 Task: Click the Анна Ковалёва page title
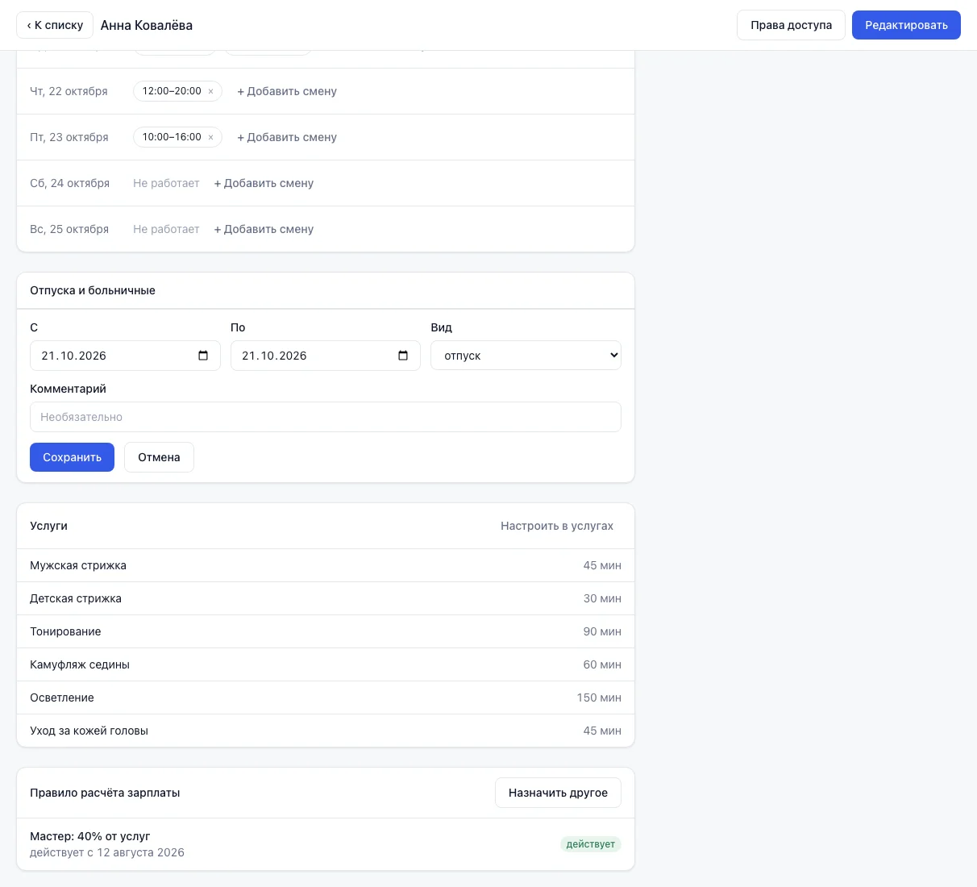tap(147, 25)
